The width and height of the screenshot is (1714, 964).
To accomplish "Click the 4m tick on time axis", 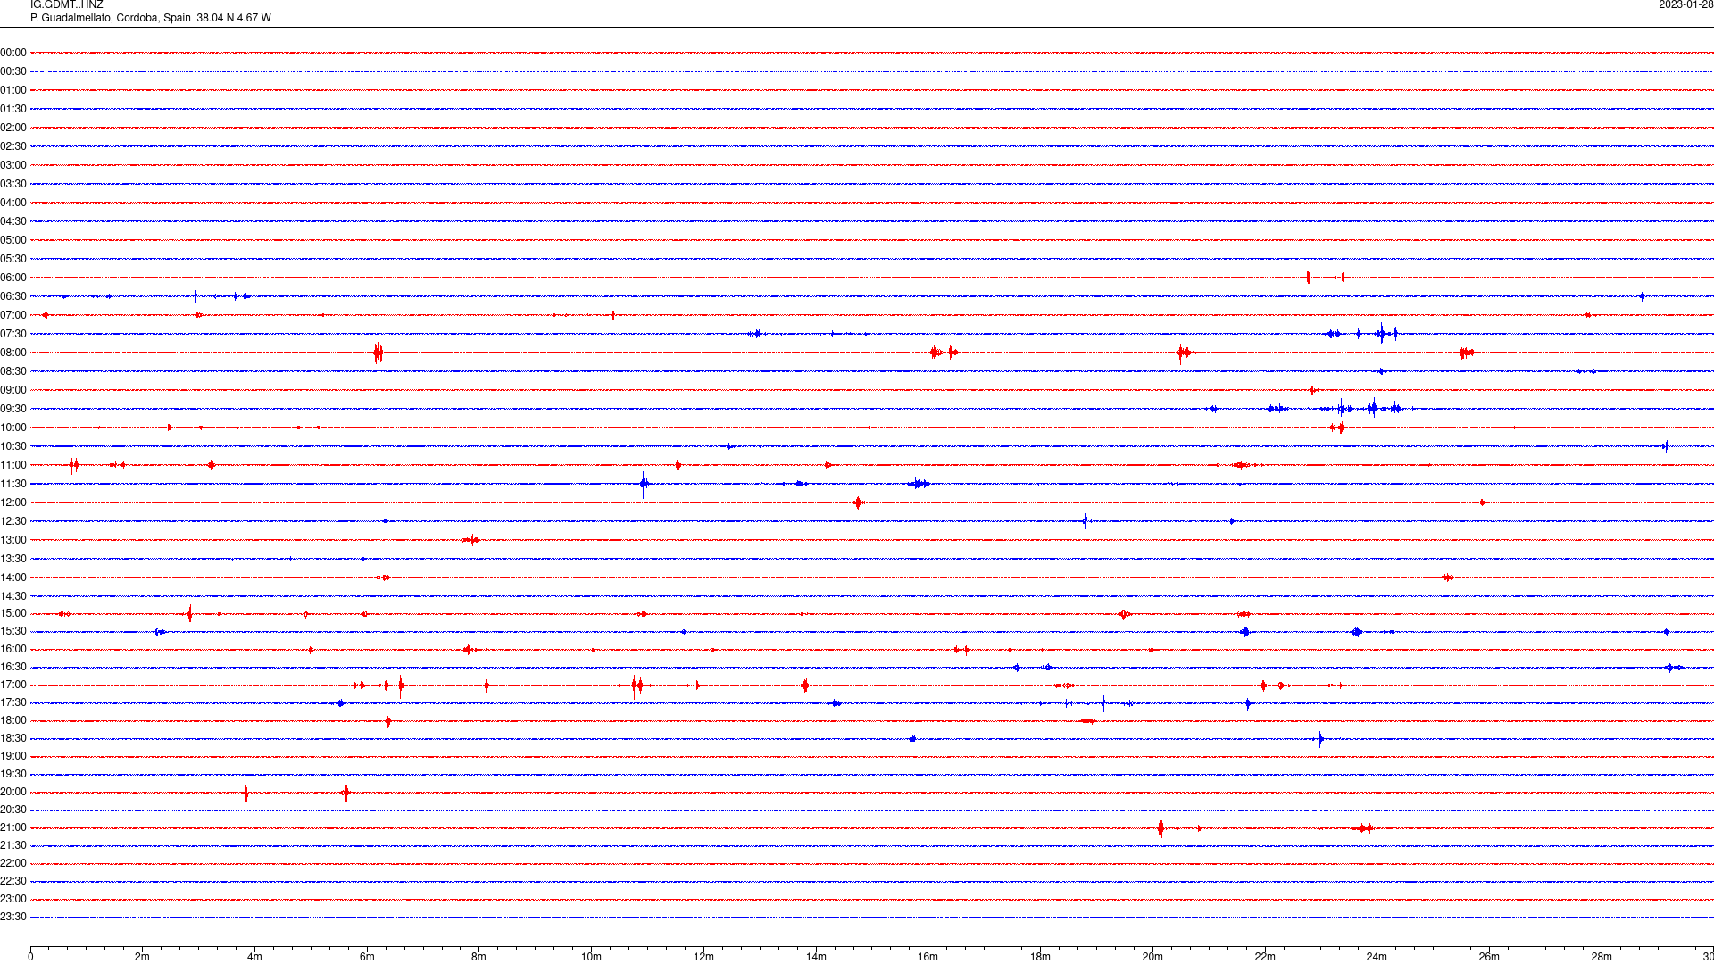I will tap(254, 957).
